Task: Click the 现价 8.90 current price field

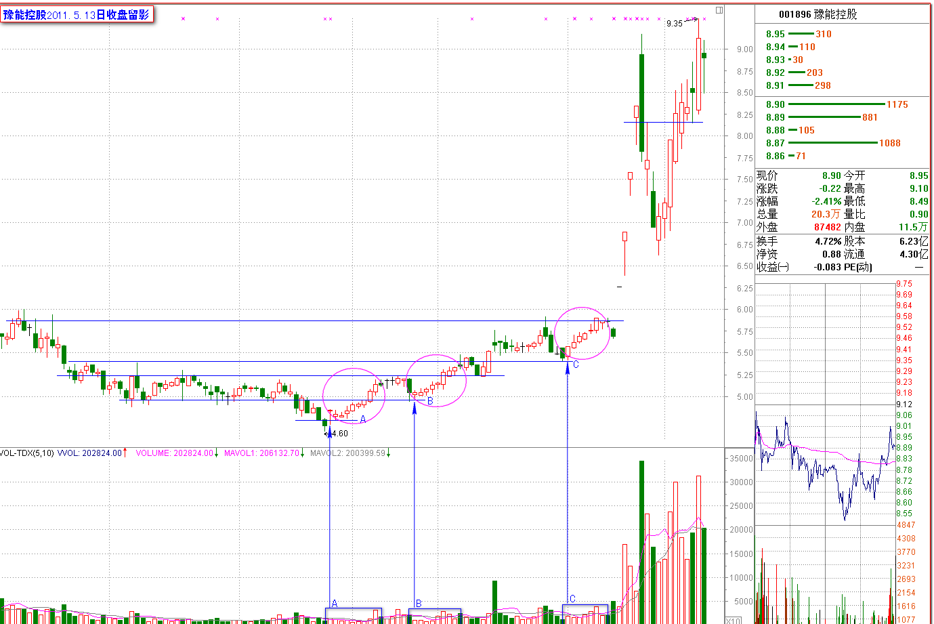Action: pos(799,175)
